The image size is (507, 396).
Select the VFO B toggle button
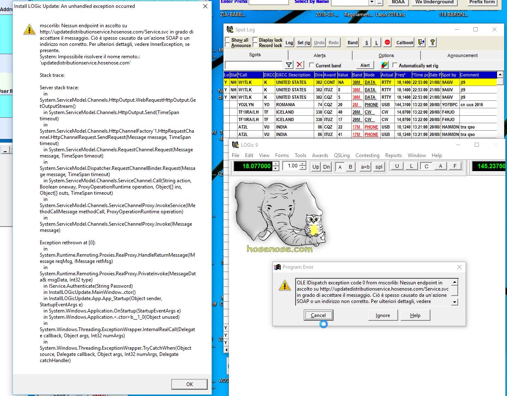pyautogui.click(x=351, y=167)
